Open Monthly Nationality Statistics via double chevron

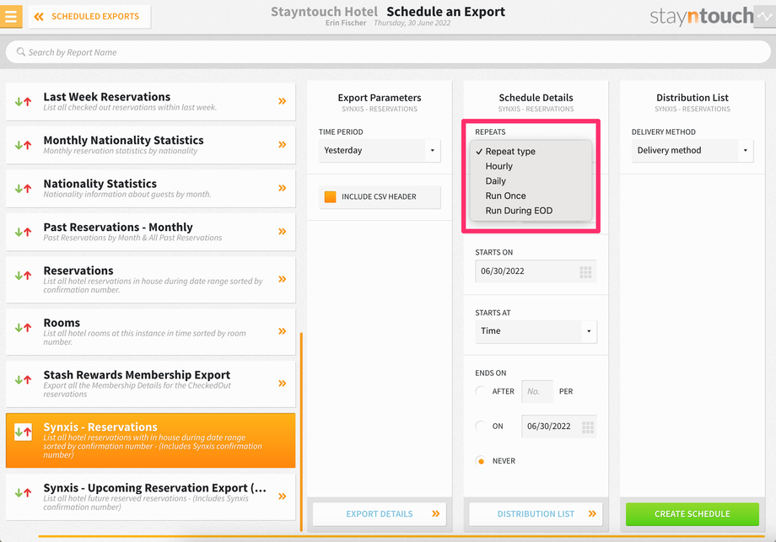click(282, 144)
